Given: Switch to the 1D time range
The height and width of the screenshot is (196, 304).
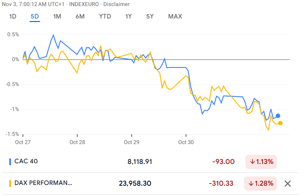Looking at the screenshot, I should click(13, 16).
